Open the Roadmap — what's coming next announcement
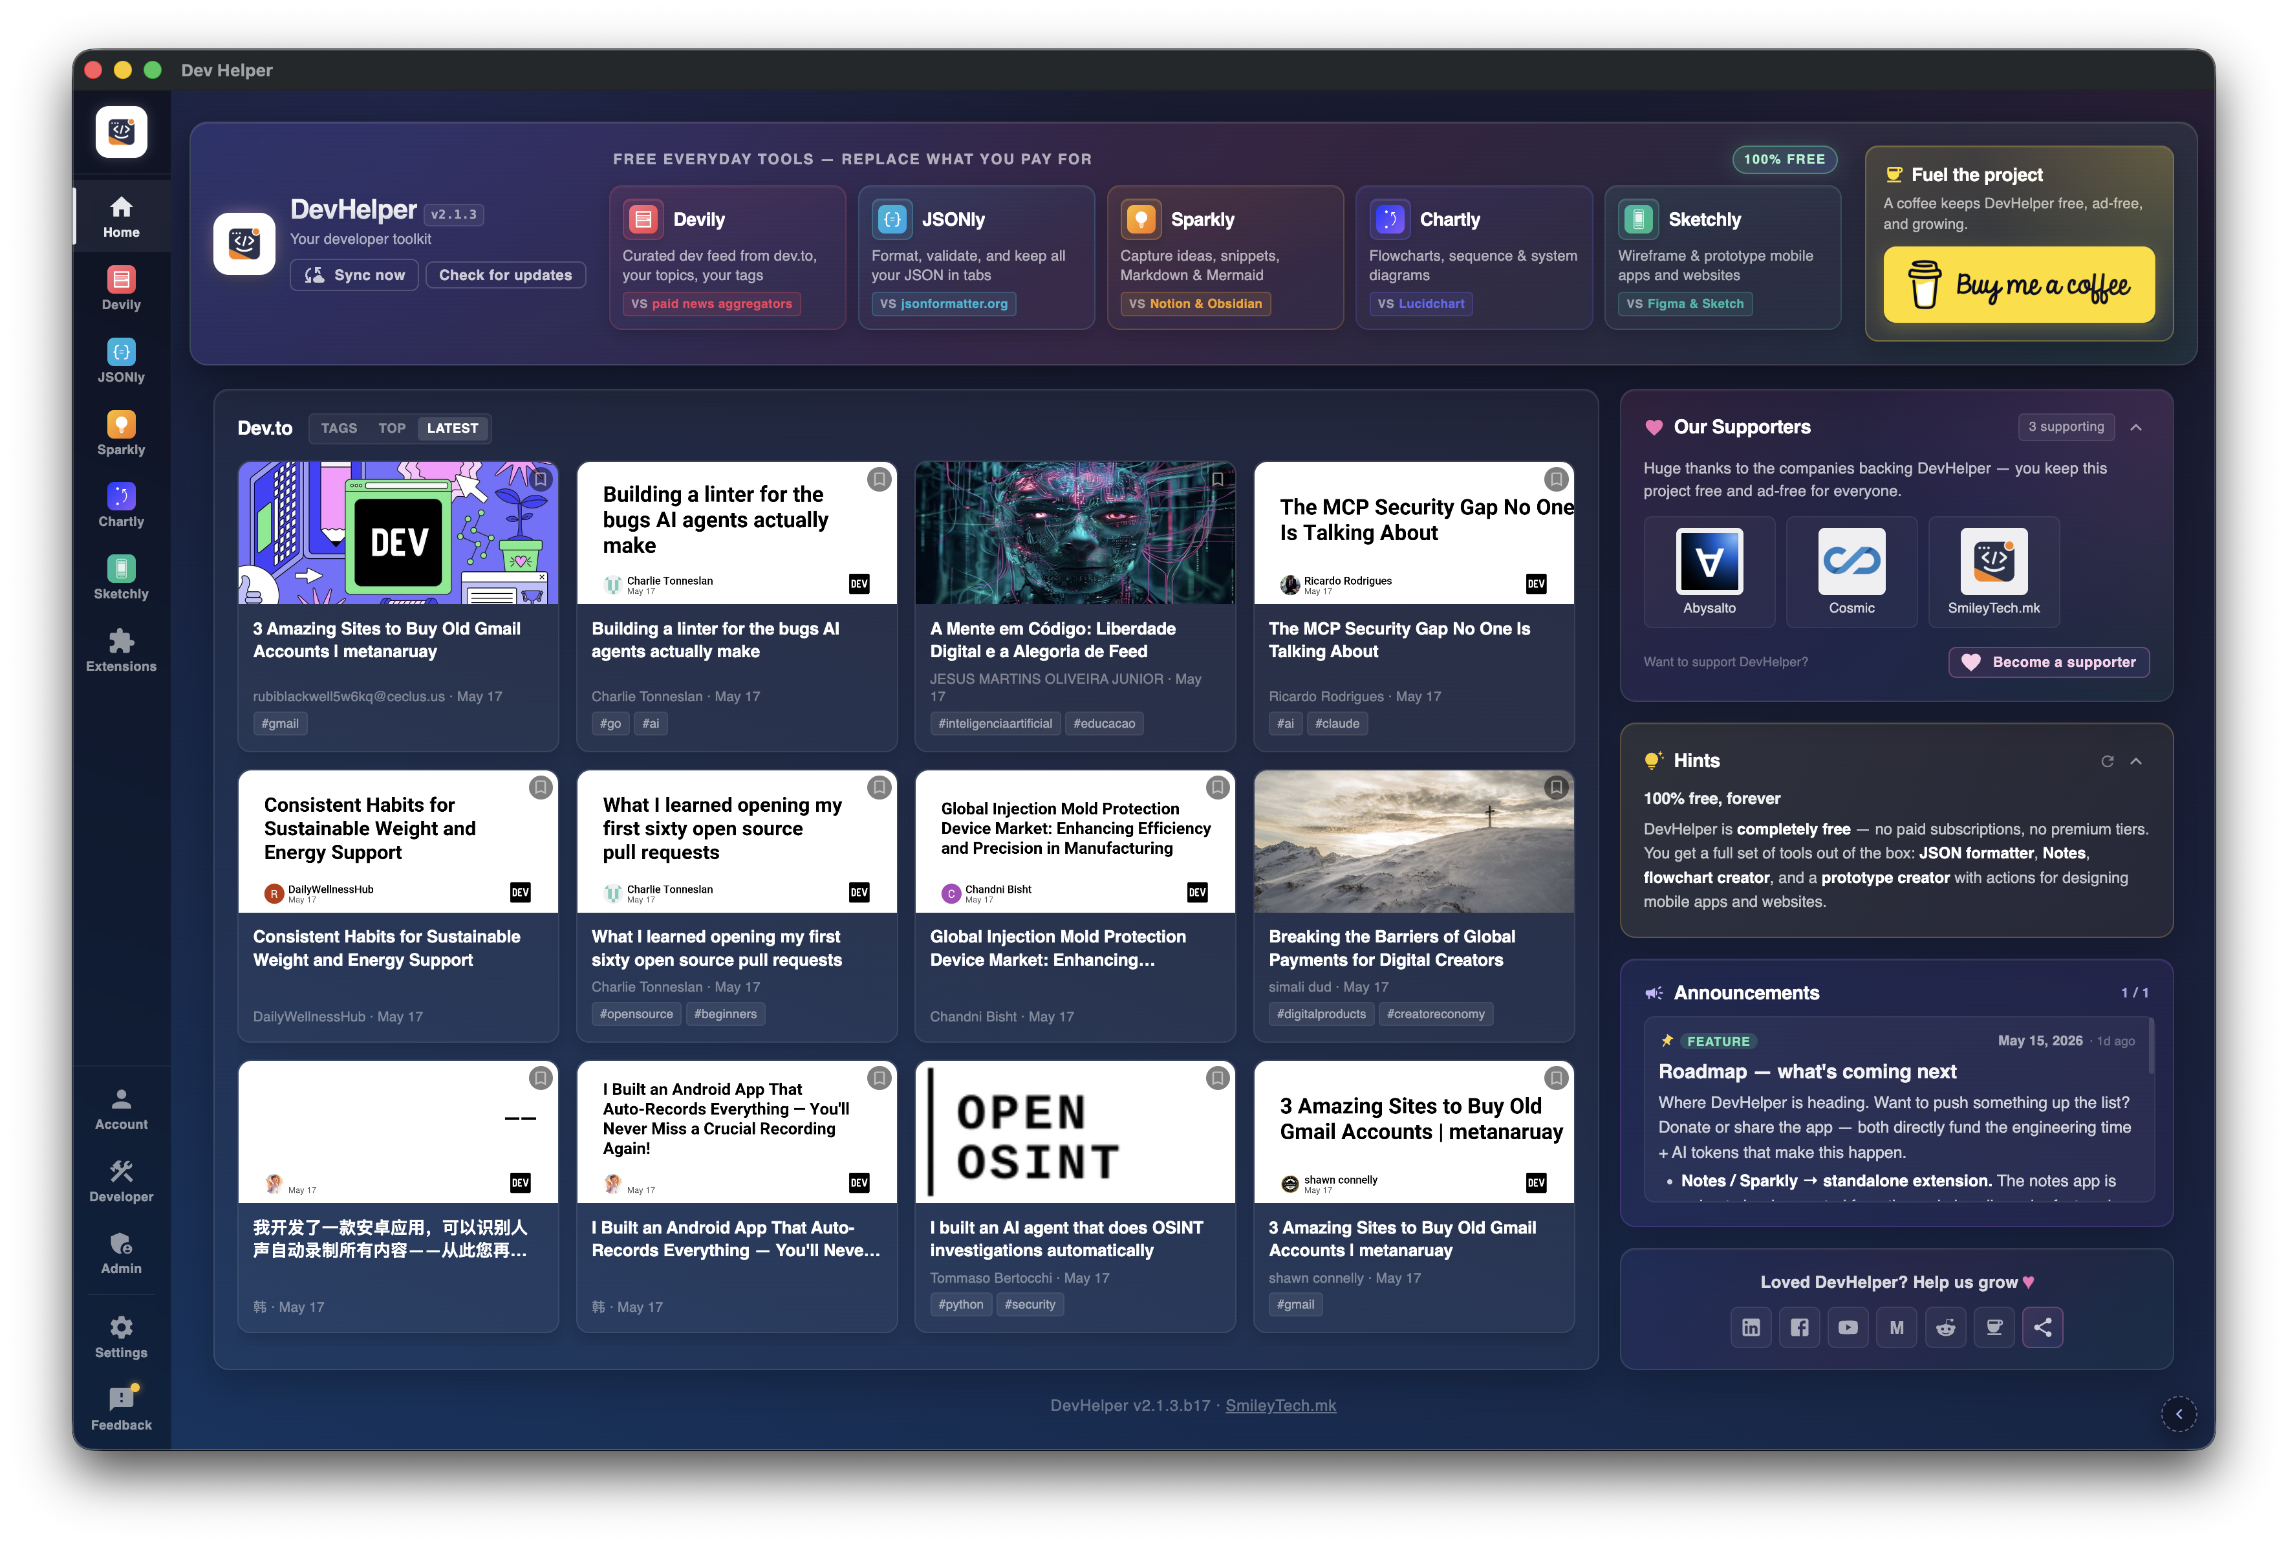This screenshot has width=2288, height=1546. coord(1808,1071)
